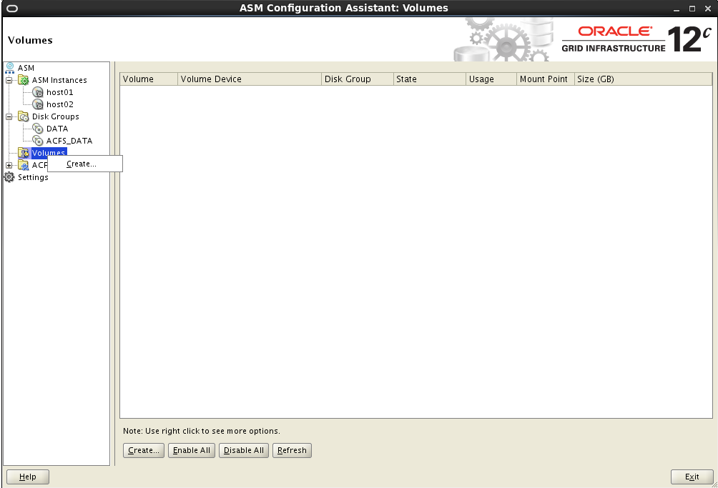Select the ASM root tree item
This screenshot has width=718, height=488.
[x=26, y=68]
